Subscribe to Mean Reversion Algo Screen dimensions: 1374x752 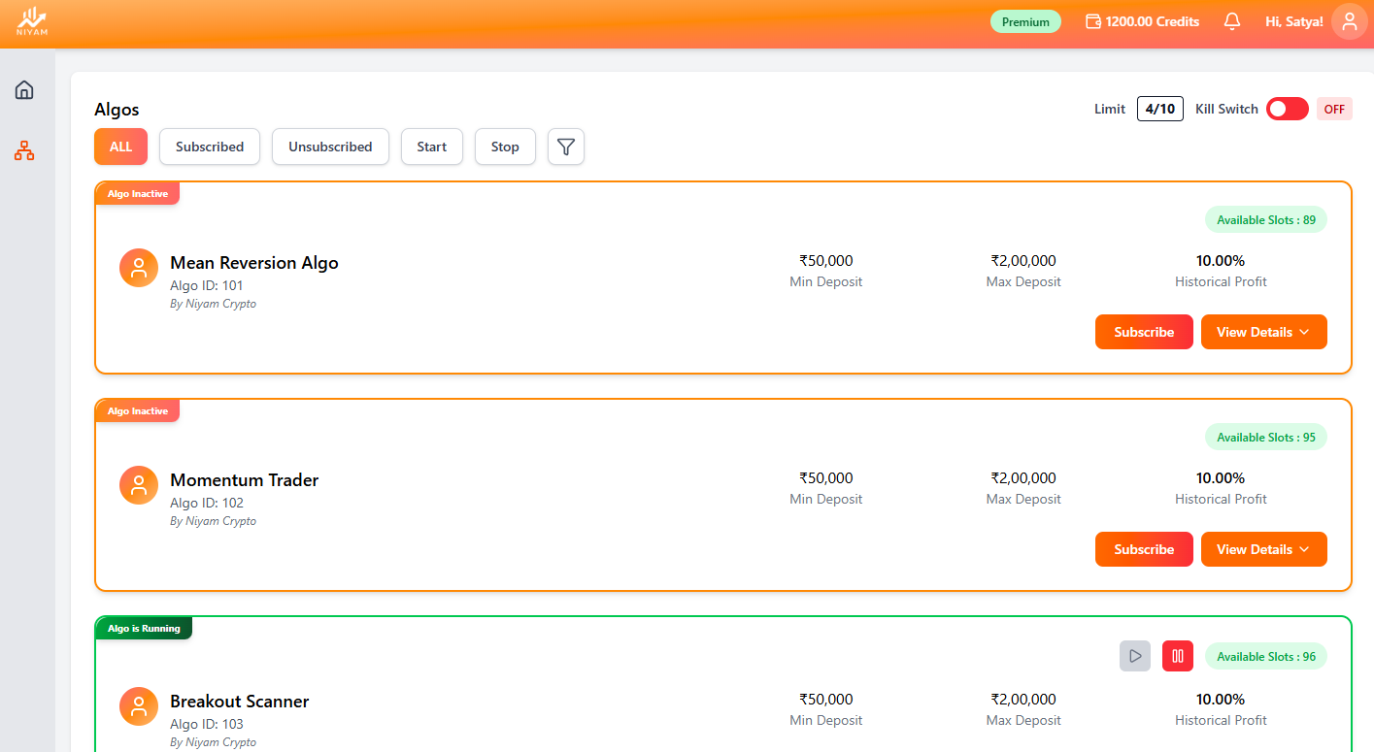pos(1144,332)
